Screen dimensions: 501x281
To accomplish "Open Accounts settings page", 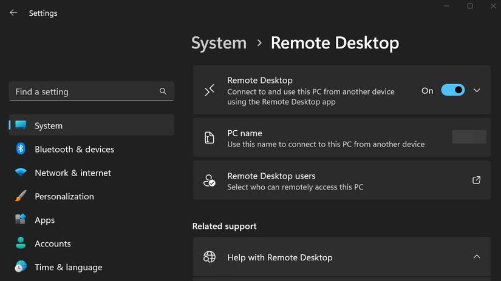I will (x=53, y=243).
